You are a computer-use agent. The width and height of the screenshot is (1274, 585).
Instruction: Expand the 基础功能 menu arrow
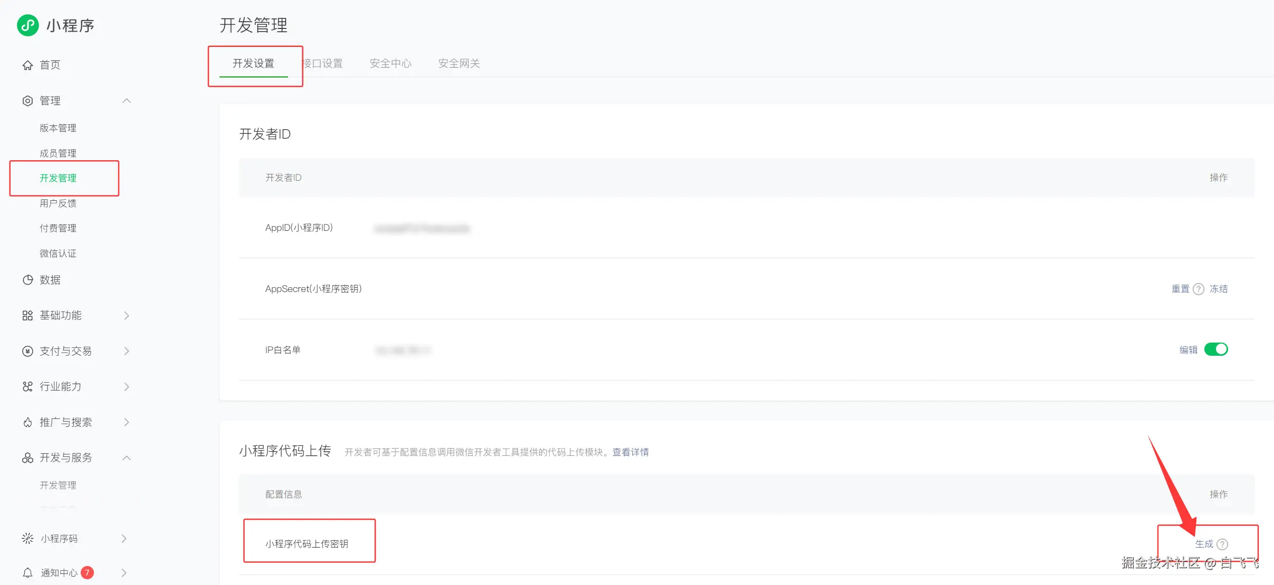click(127, 316)
